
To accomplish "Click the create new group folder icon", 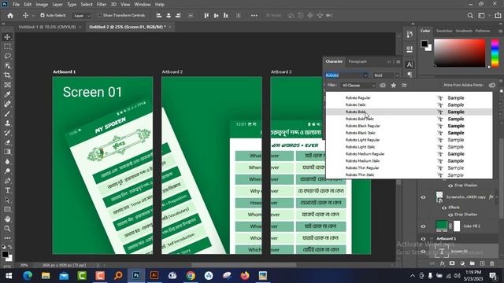I will click(472, 263).
